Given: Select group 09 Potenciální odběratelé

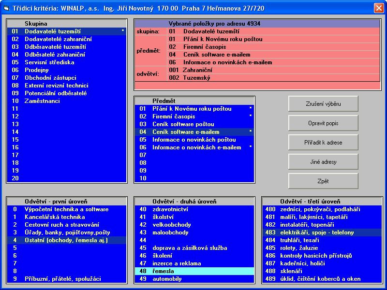Looking at the screenshot, I should tap(67, 93).
